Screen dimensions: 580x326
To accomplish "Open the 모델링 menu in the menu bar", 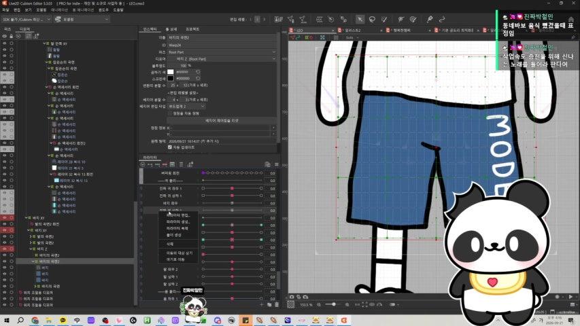I will 41,10.
